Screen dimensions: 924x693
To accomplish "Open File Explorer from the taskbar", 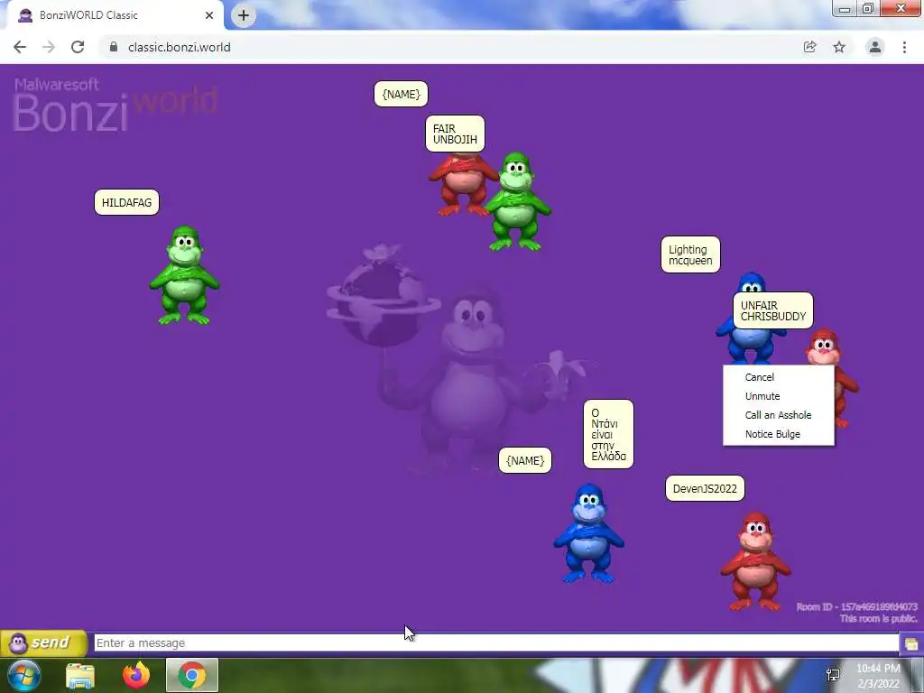I will click(80, 676).
